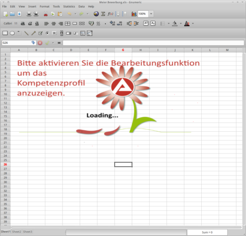Open the f(x) function wizard
Screen dimensions: 246x236
point(110,14)
